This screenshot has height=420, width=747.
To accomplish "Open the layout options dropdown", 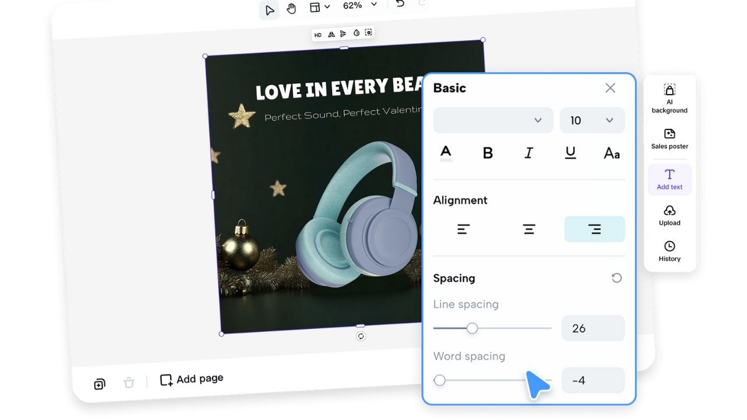I will pyautogui.click(x=319, y=7).
